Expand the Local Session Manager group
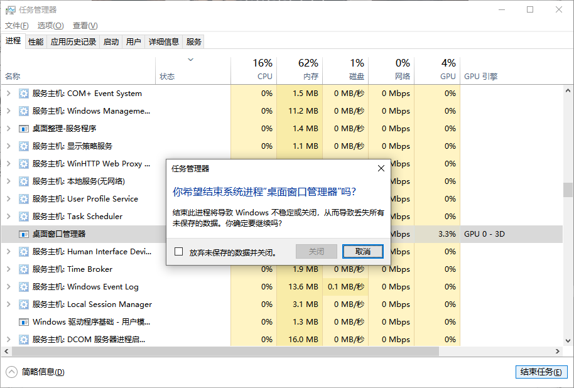Screen dimensions: 574x388 (8, 304)
